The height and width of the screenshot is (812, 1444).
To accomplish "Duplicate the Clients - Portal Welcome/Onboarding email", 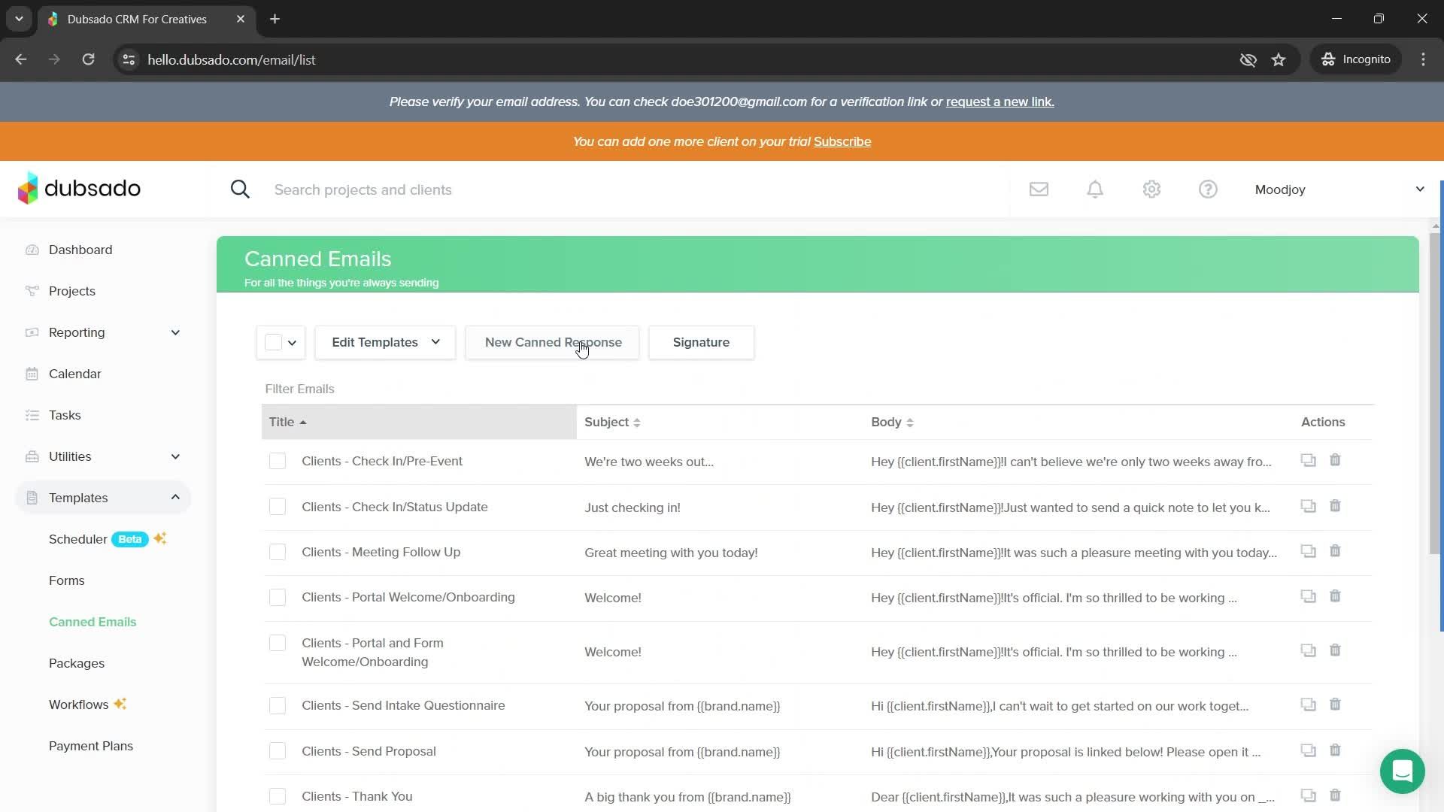I will point(1309,596).
